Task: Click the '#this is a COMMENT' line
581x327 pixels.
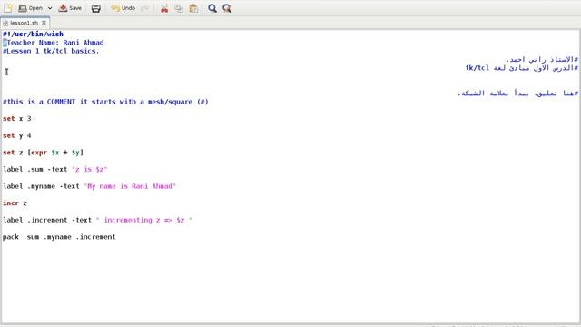Action: pyautogui.click(x=105, y=102)
